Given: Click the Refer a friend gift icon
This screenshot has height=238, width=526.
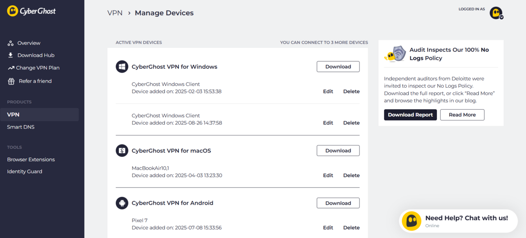Looking at the screenshot, I should 11,81.
